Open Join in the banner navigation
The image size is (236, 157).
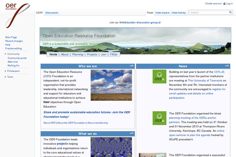pos(103,55)
